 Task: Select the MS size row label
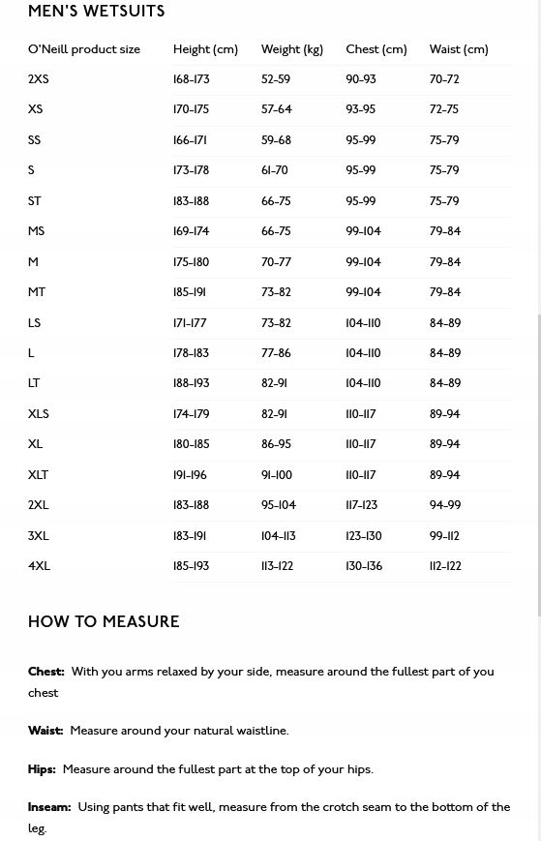36,231
